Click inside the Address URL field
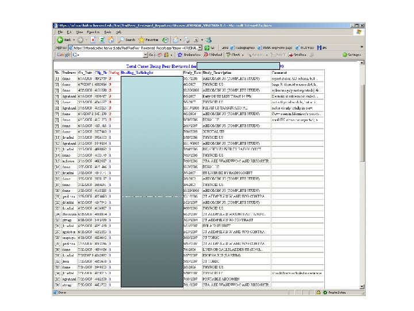 (135, 48)
